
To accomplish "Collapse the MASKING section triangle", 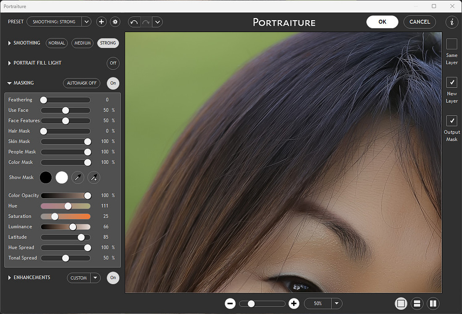I will [x=9, y=83].
